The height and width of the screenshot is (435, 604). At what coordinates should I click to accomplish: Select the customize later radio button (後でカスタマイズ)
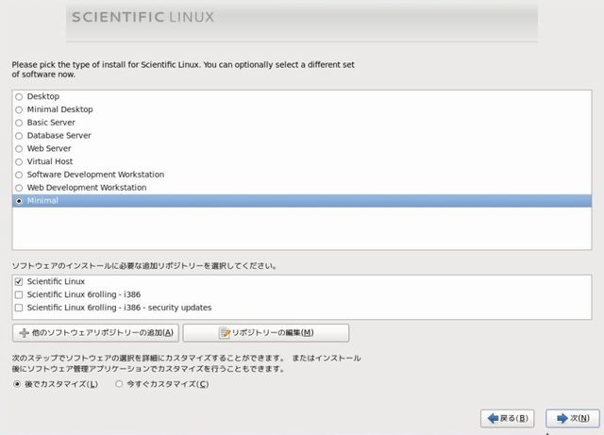click(x=18, y=384)
